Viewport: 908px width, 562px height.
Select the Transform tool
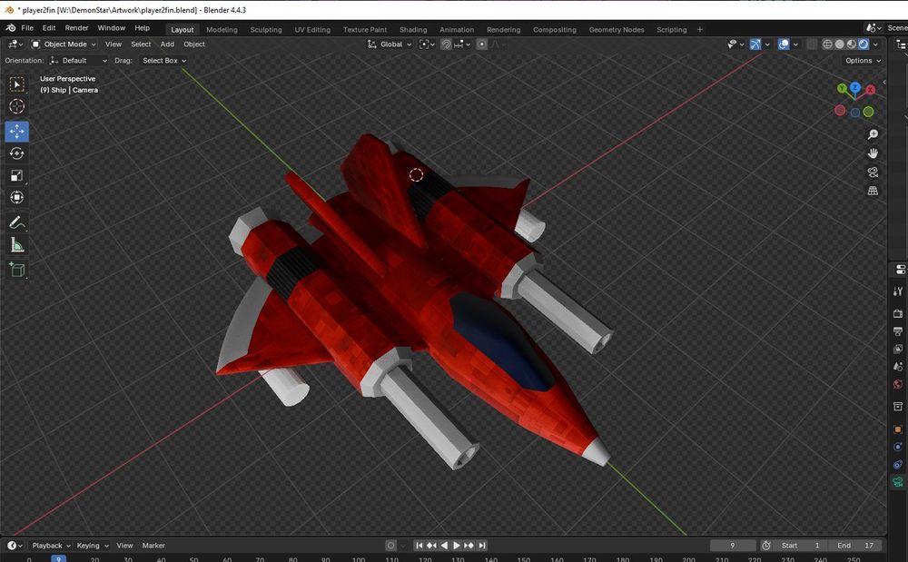(16, 197)
